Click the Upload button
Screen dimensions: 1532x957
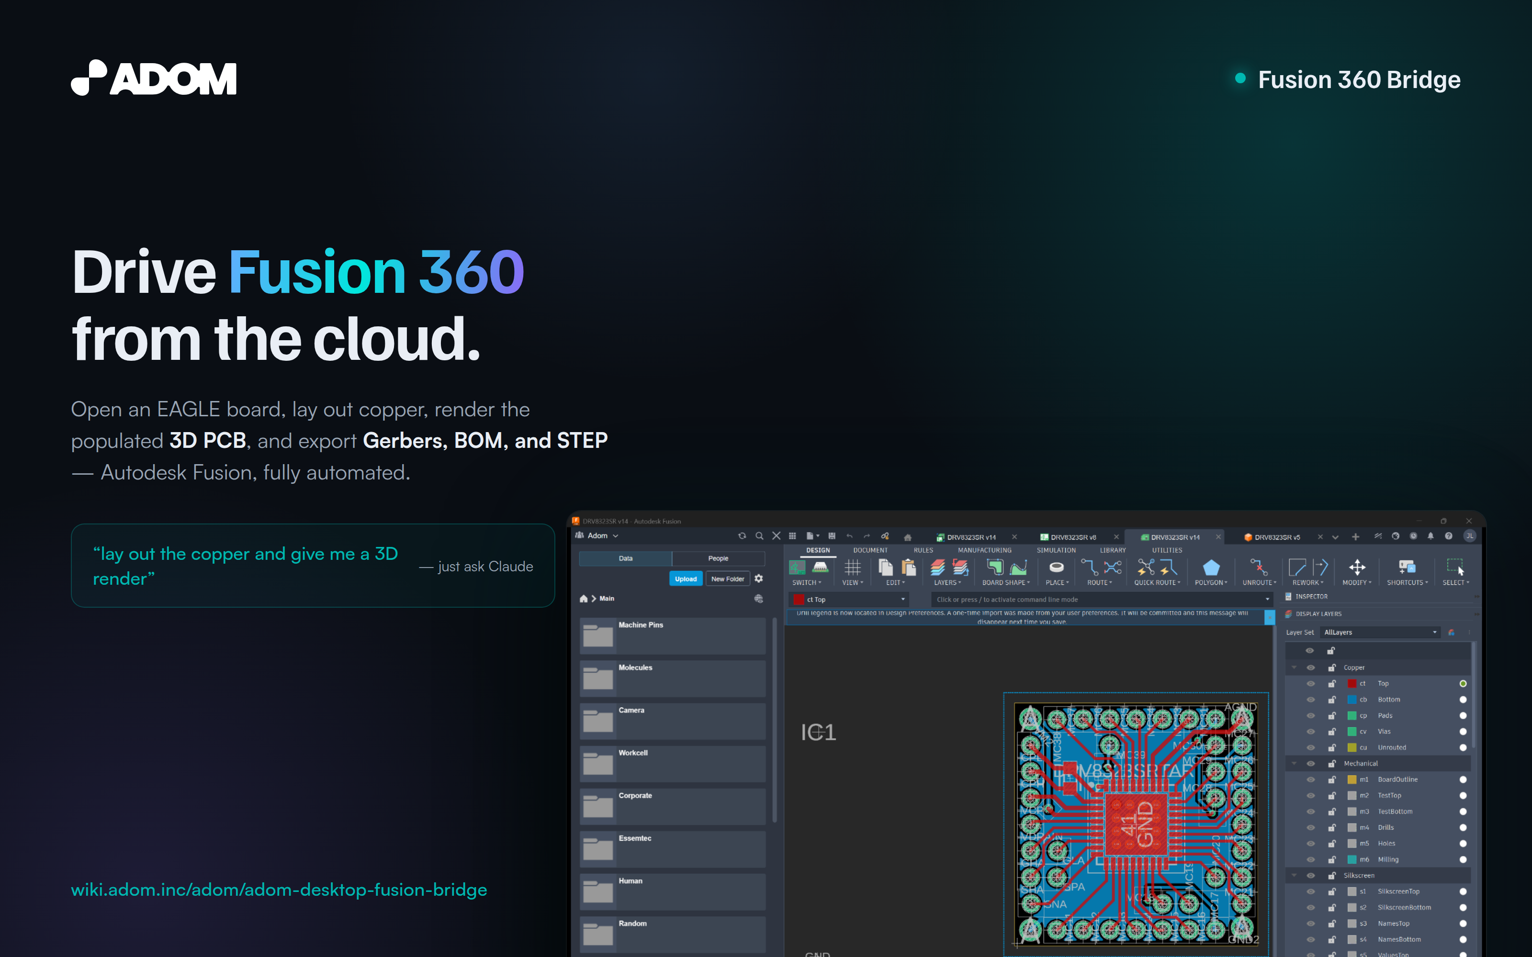(686, 579)
